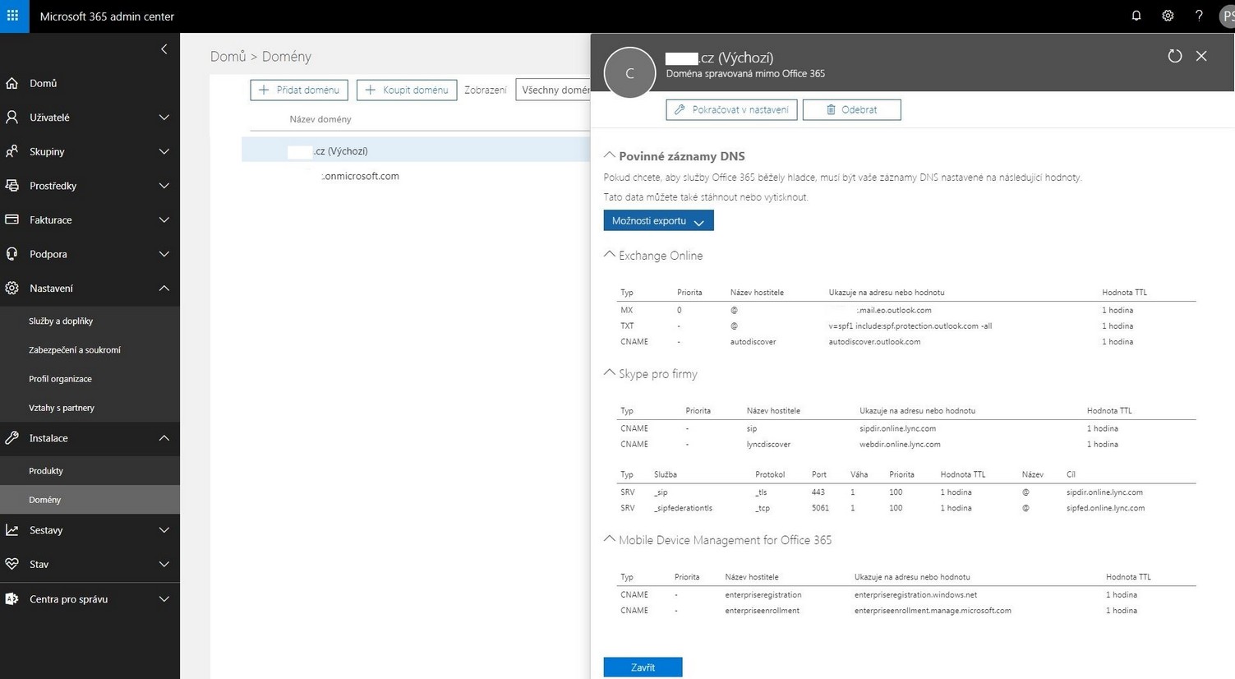This screenshot has height=679, width=1235.
Task: Open the app launcher waffle icon
Action: click(x=13, y=16)
